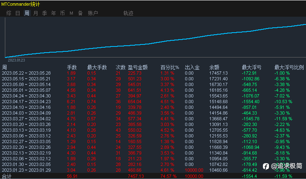
Task: Open the 日 daily statistics tab
Action: tap(17, 13)
